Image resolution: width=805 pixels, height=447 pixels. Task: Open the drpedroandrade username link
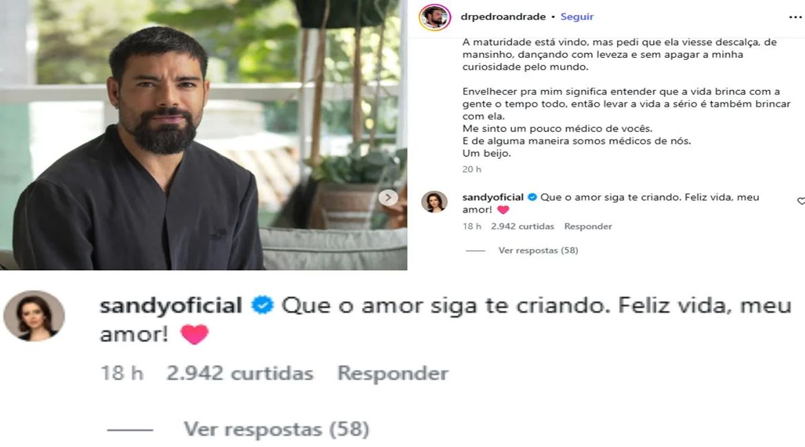tap(503, 17)
